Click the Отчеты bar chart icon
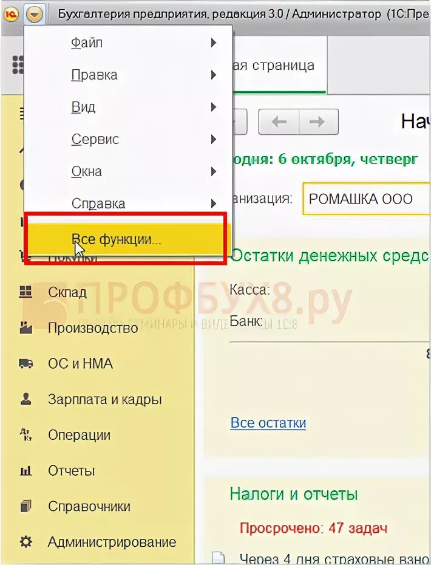This screenshot has width=431, height=565. [x=25, y=470]
